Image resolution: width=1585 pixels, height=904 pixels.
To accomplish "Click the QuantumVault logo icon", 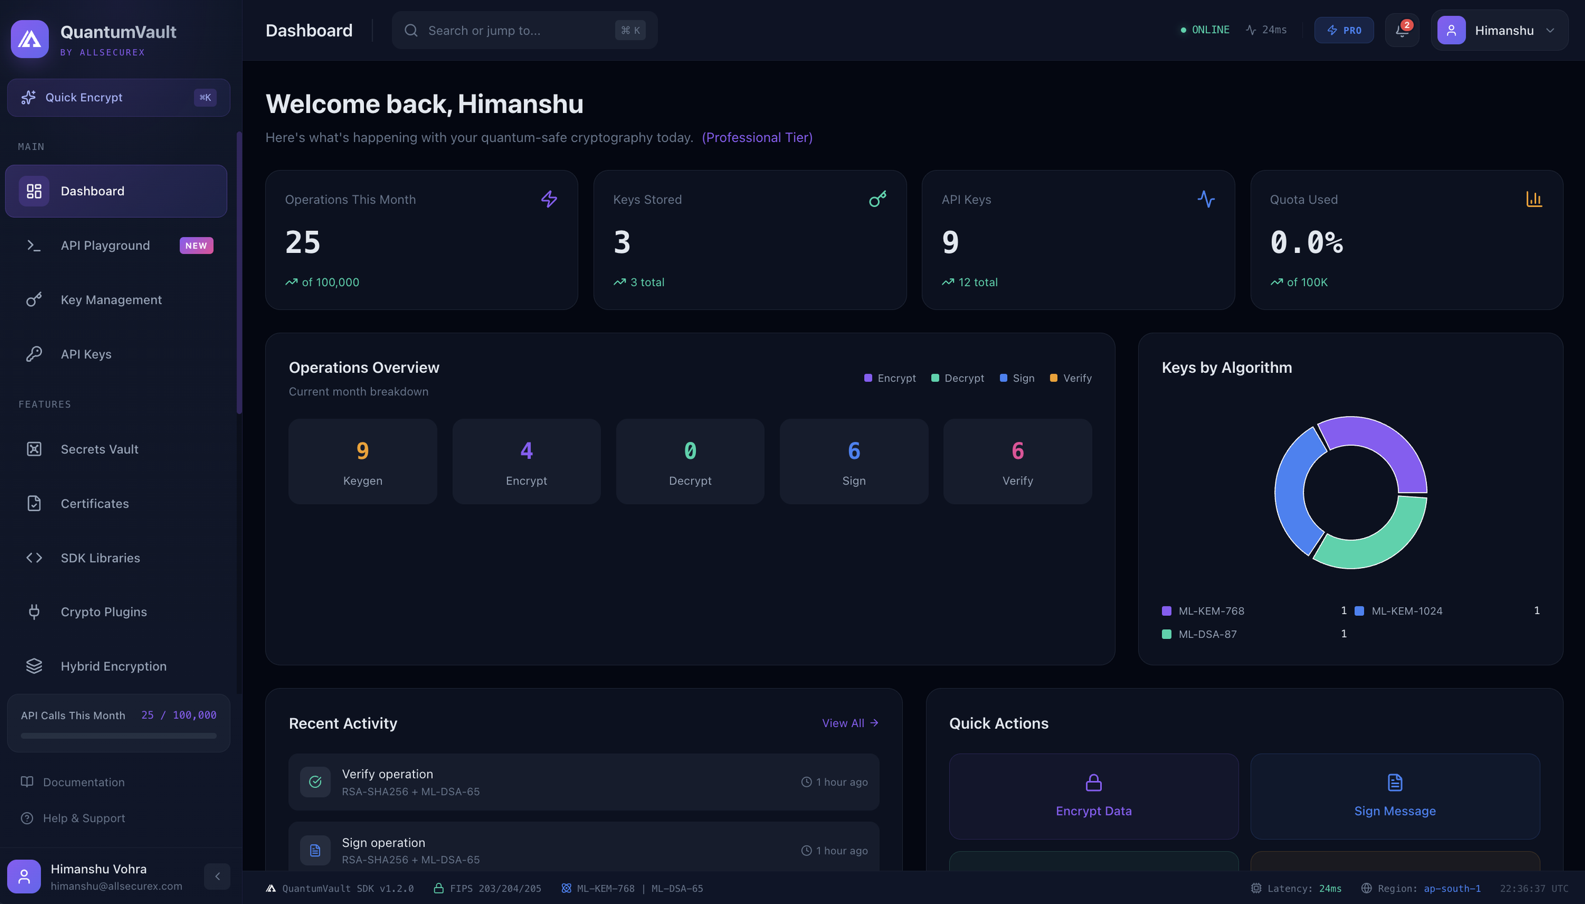I will (x=29, y=39).
